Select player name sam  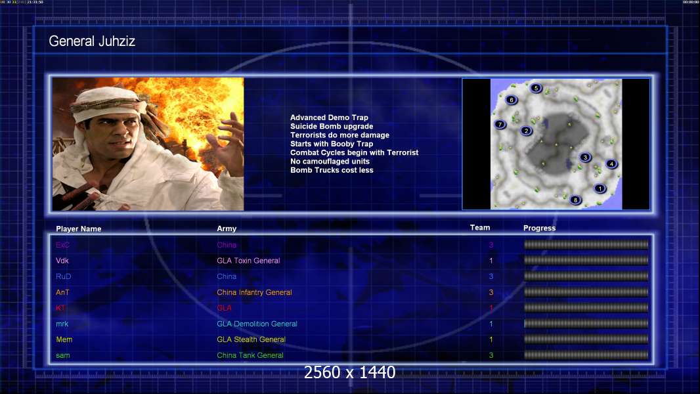tap(62, 356)
